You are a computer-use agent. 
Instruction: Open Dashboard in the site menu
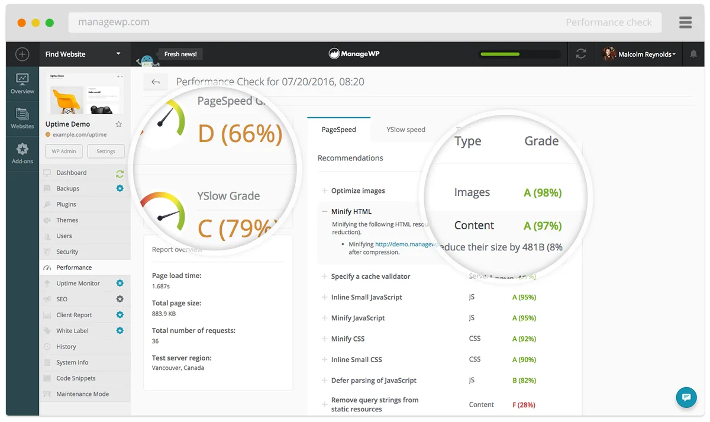72,173
